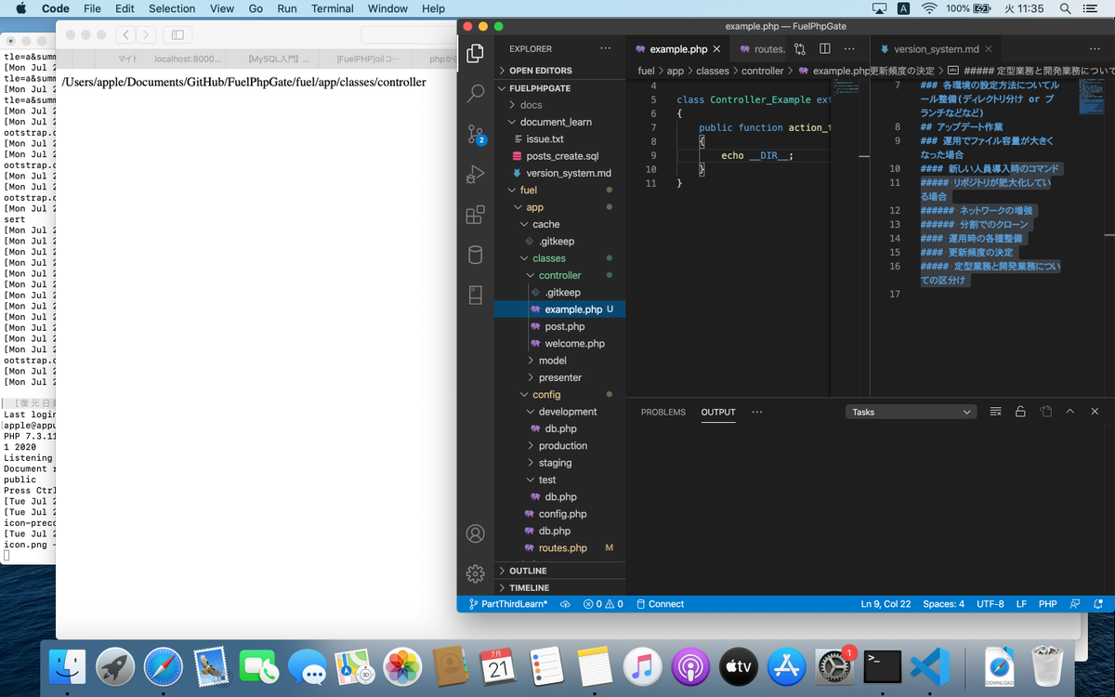Click the synchronize changes cloud icon in status bar

click(565, 604)
